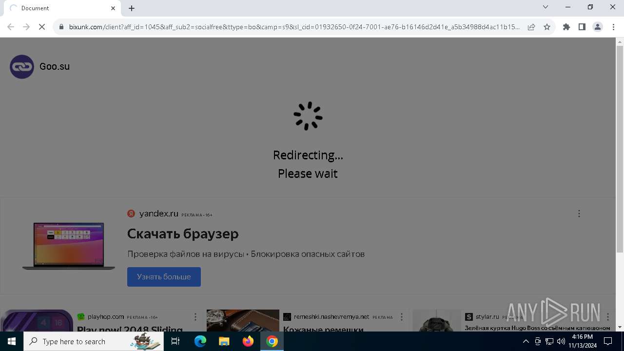Open Chrome three-dot menu
This screenshot has height=351, width=624.
coord(613,27)
